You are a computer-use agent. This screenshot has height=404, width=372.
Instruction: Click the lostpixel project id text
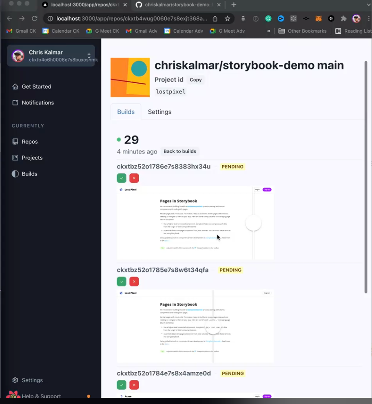point(170,92)
